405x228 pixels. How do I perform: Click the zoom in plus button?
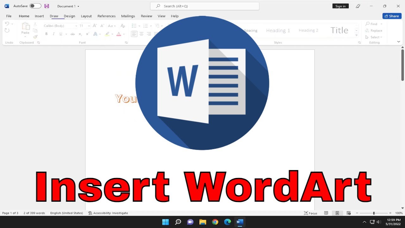point(390,213)
